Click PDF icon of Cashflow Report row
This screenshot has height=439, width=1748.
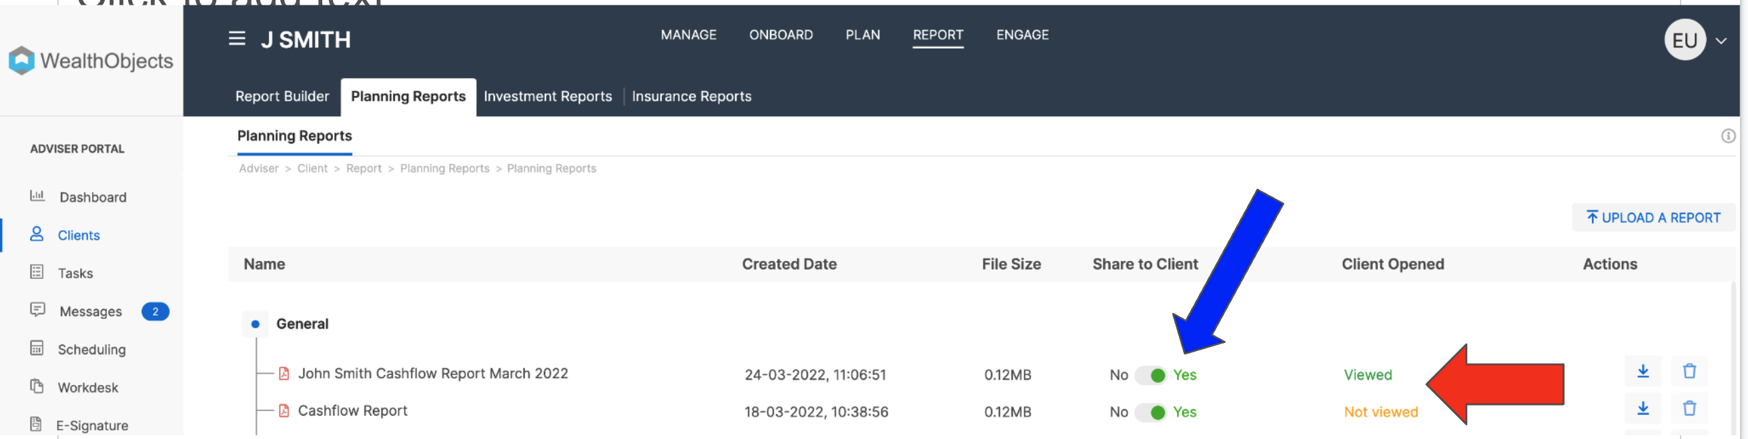pyautogui.click(x=284, y=411)
